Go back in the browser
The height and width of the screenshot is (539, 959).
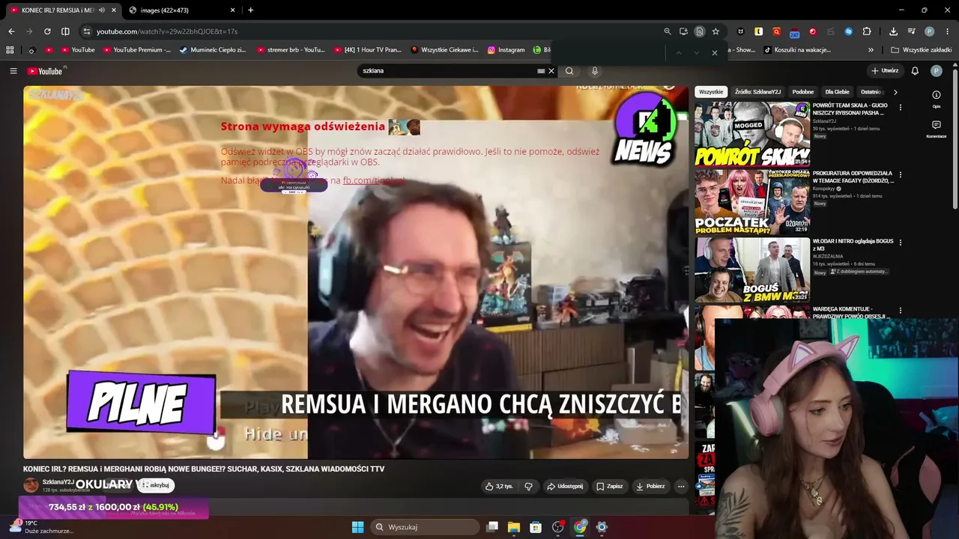11,31
